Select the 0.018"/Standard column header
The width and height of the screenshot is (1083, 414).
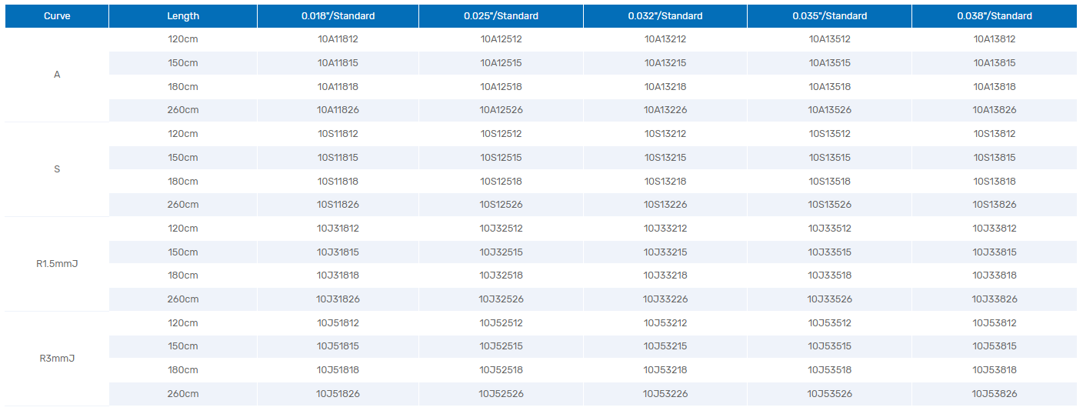[338, 16]
